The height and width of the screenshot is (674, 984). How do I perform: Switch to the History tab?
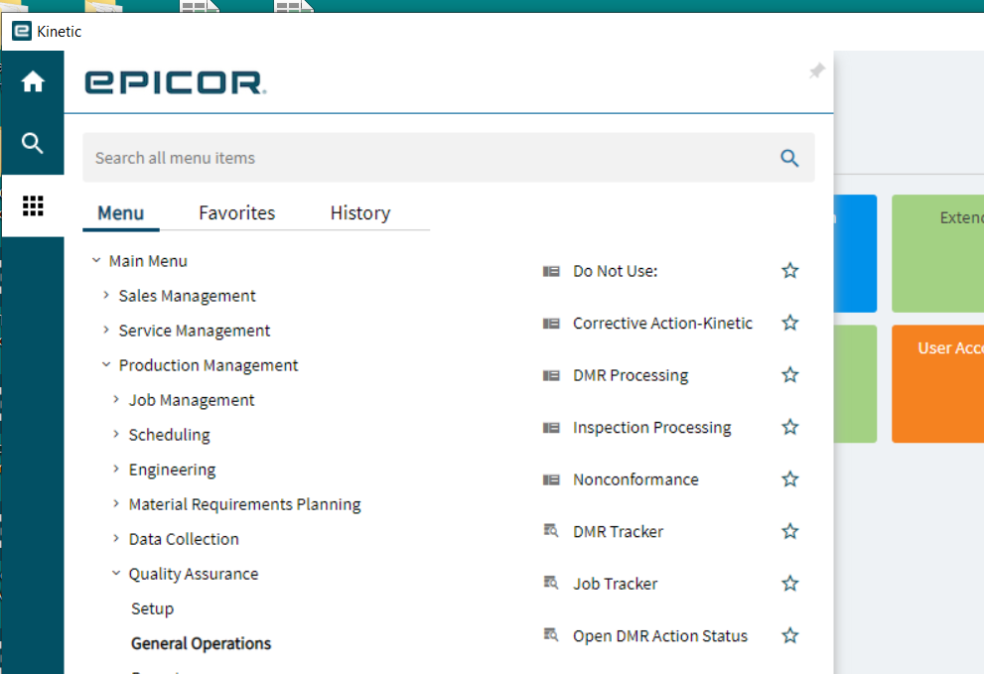(360, 213)
